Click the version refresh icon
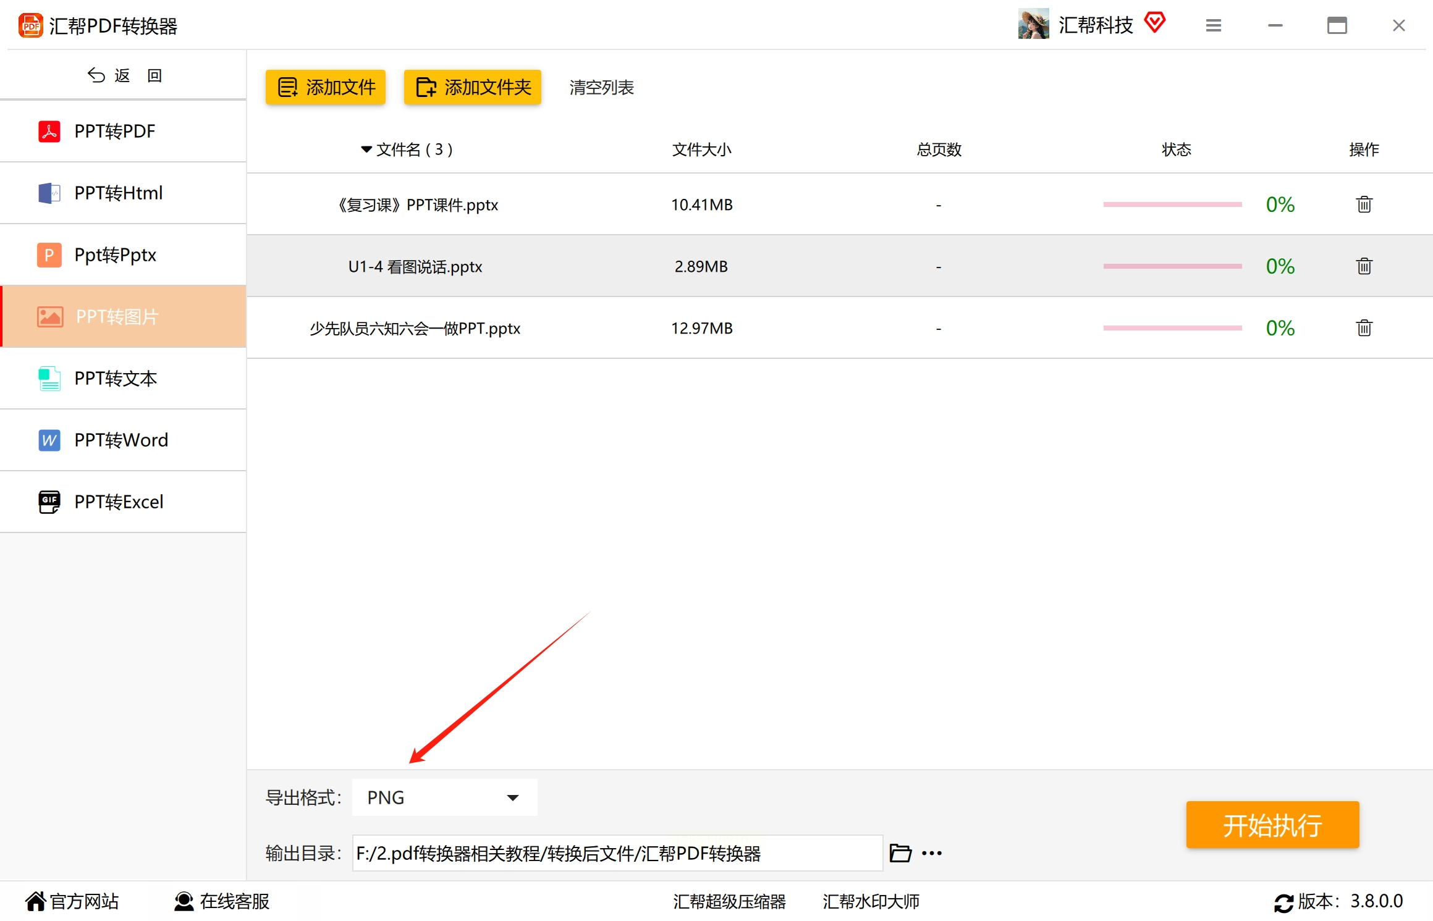Screen dimensions: 1433x921 (x=1283, y=902)
